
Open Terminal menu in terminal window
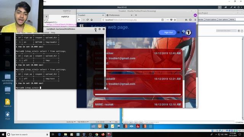(x=46, y=33)
